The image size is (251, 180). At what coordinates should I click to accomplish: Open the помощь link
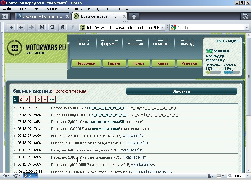(x=161, y=44)
